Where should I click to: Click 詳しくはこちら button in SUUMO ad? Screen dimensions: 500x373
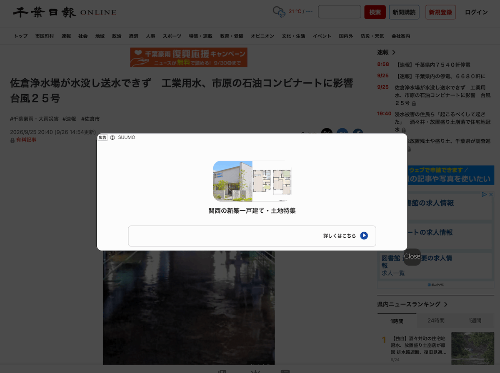[252, 236]
